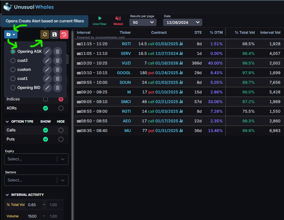This screenshot has width=284, height=220.
Task: Delete the cust1 preset
Action: coord(58,79)
